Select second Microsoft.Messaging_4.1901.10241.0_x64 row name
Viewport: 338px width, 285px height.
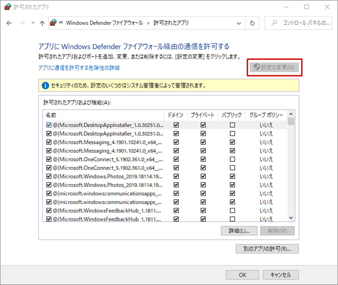tap(107, 151)
